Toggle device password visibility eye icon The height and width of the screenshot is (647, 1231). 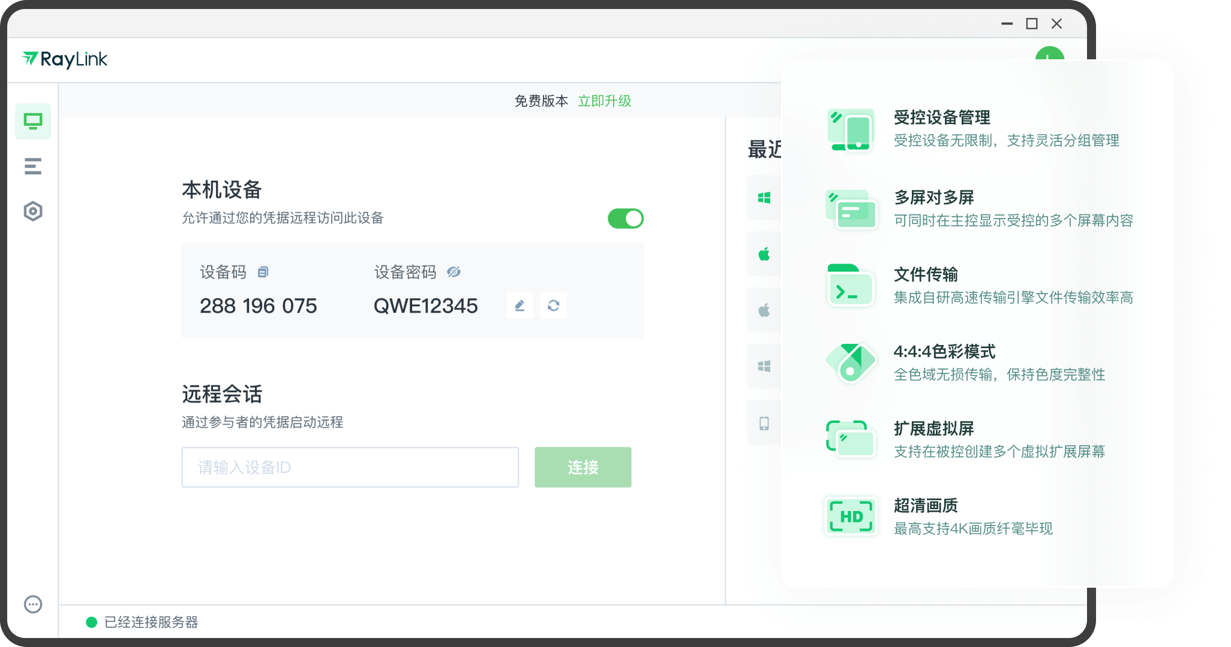click(454, 273)
